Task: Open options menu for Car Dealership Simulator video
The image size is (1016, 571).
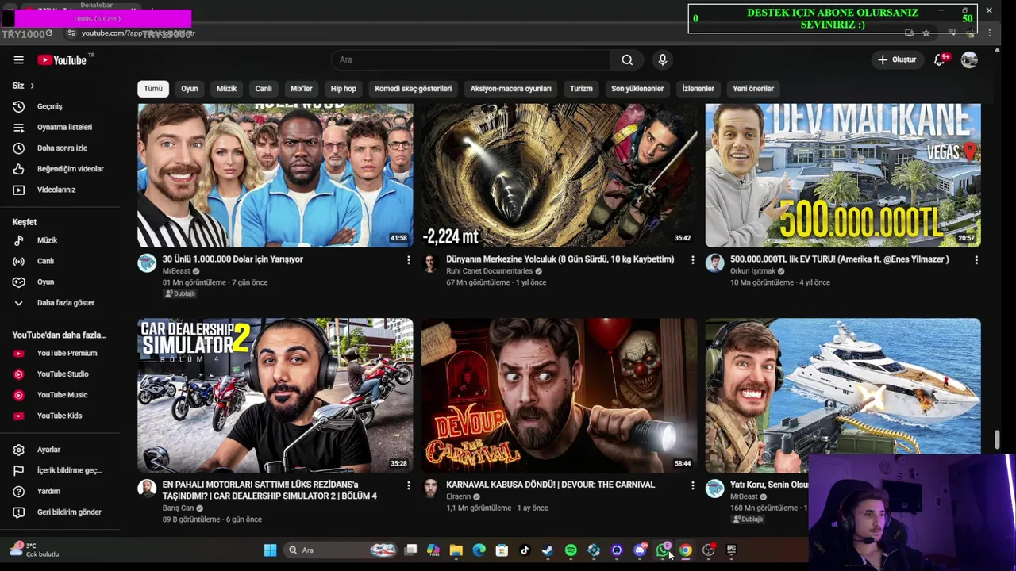Action: click(409, 485)
